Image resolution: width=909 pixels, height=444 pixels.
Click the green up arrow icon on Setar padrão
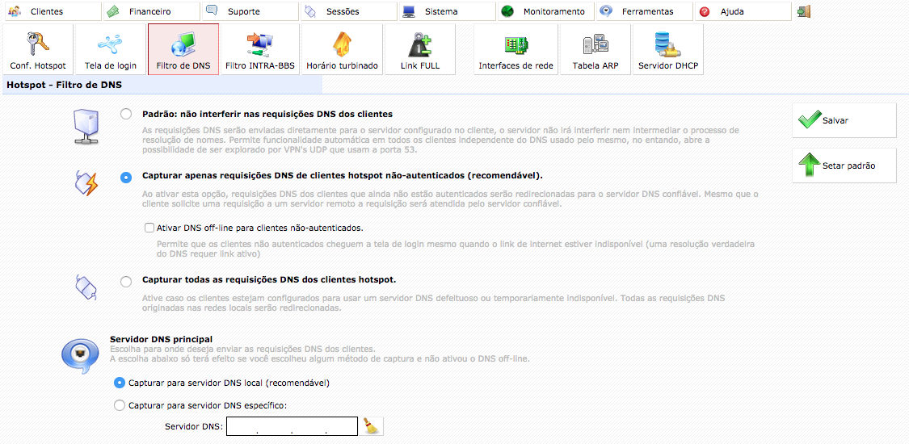click(809, 165)
